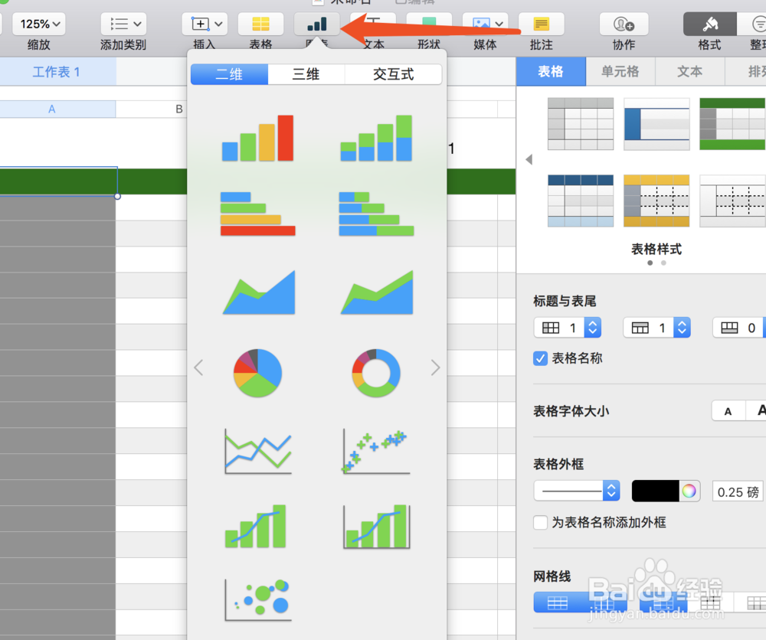Click the Comment (批注) toolbar icon
Screen dimensions: 766x640
(542, 24)
